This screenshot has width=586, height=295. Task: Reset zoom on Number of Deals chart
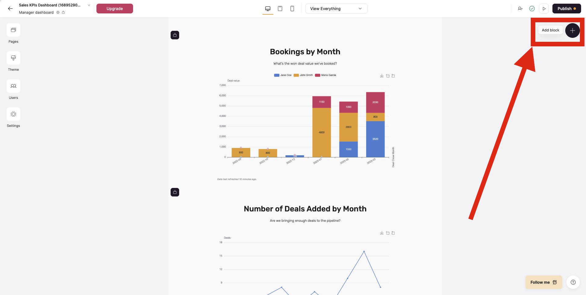[x=393, y=233]
